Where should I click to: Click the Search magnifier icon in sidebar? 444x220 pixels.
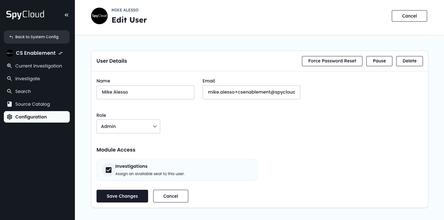tap(10, 91)
